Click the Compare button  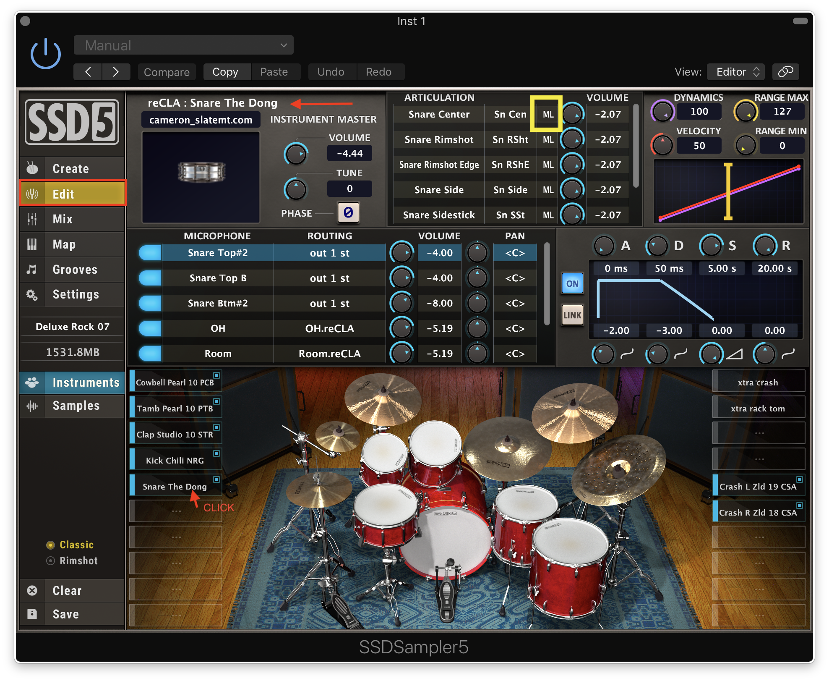click(x=167, y=72)
